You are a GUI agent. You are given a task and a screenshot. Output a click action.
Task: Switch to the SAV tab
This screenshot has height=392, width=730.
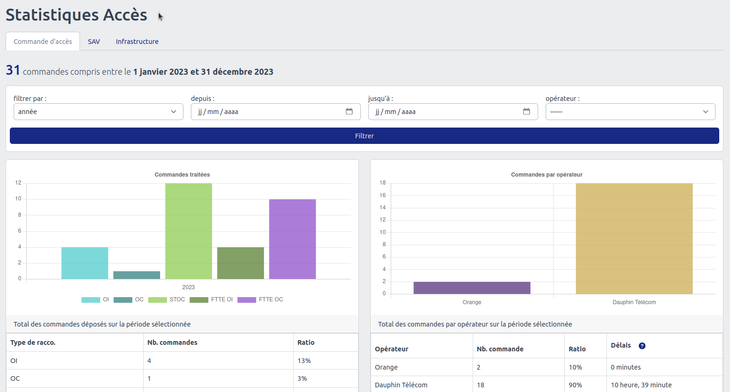tap(94, 41)
